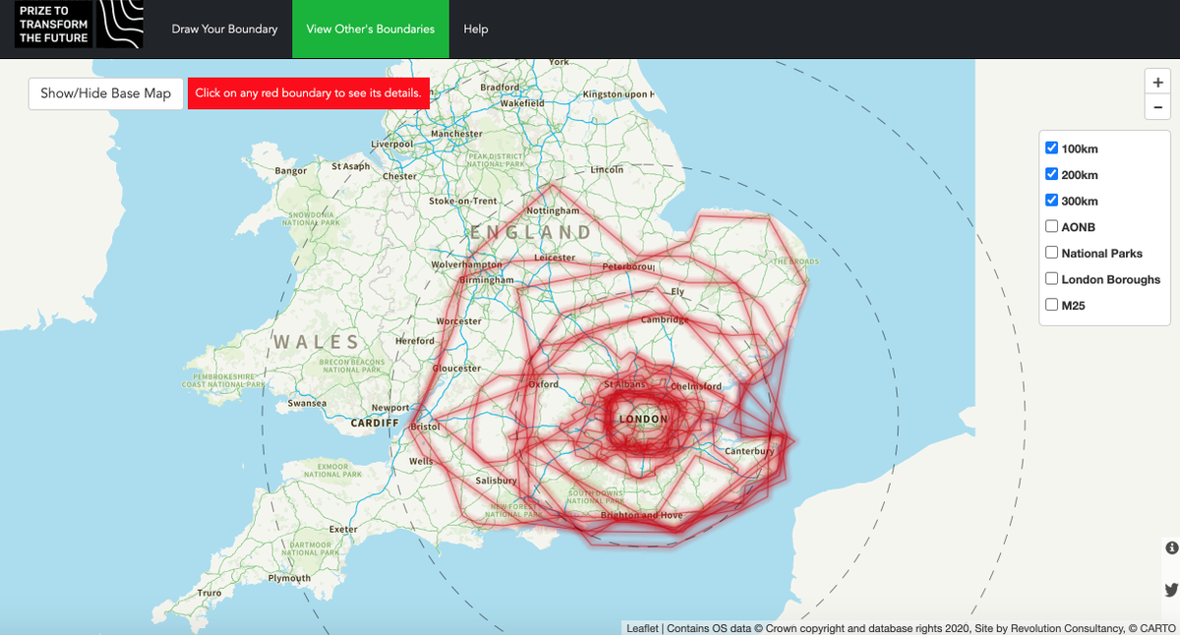This screenshot has width=1180, height=635.
Task: Click the Brighton and Hove label
Action: point(641,515)
